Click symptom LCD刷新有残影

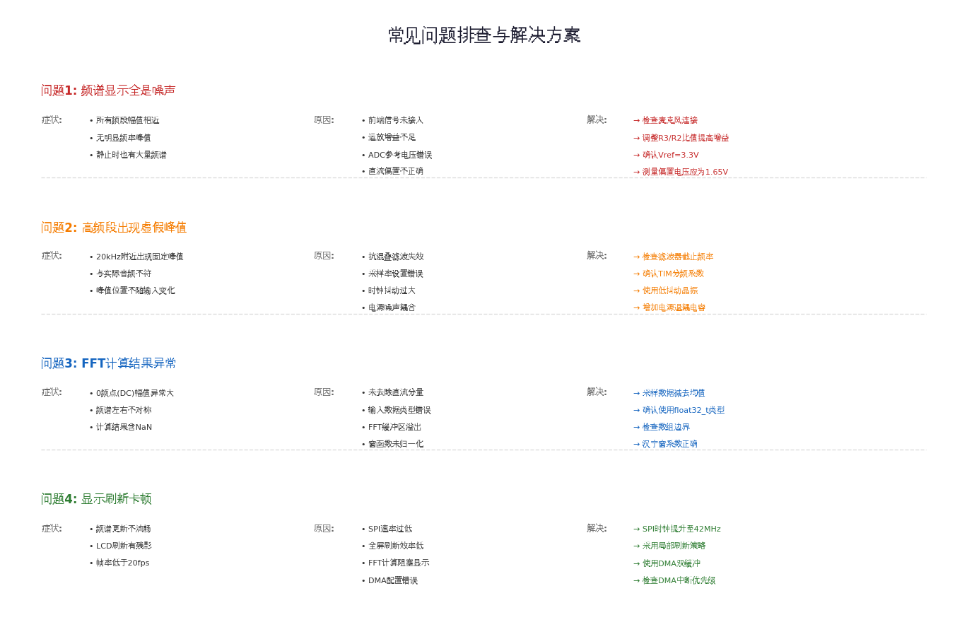[x=124, y=546]
